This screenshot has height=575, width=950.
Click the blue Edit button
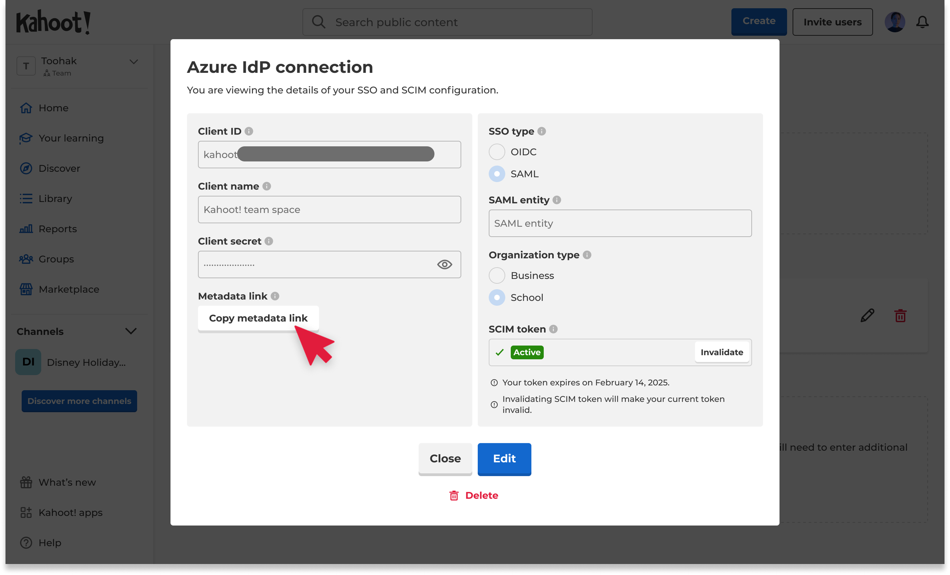pos(504,459)
